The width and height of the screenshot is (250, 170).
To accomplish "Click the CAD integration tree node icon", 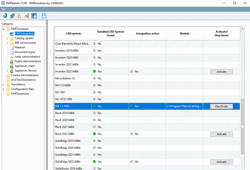I will tap(12, 34).
